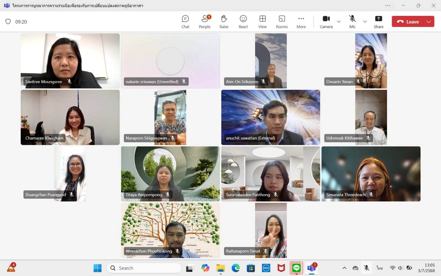Open the Leave options dropdown arrow
This screenshot has width=441, height=276.
coord(429,22)
